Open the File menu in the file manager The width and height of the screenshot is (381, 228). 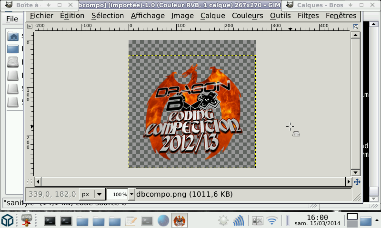12,19
